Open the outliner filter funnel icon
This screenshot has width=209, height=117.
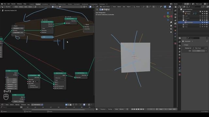(204, 6)
